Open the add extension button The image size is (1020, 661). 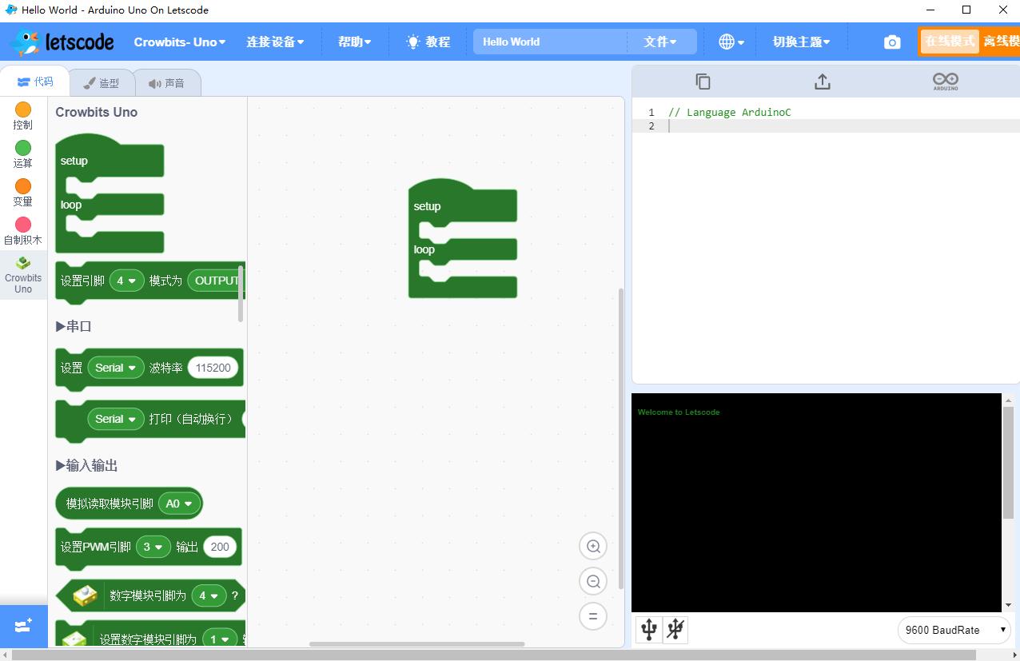click(x=23, y=626)
